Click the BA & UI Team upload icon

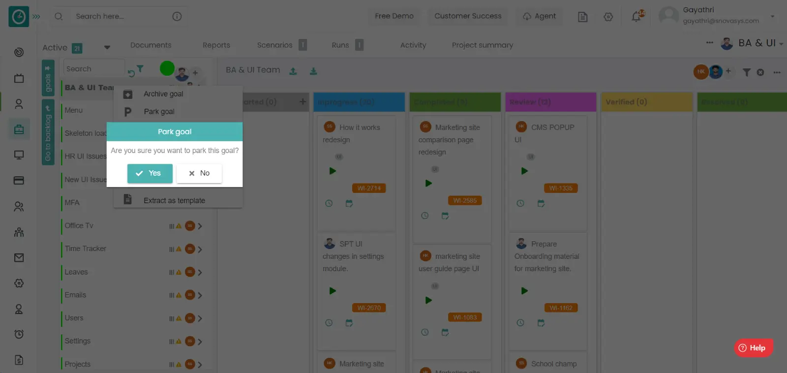click(293, 71)
